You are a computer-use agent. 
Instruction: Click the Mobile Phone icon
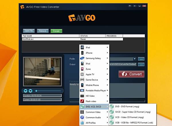click(x=82, y=85)
